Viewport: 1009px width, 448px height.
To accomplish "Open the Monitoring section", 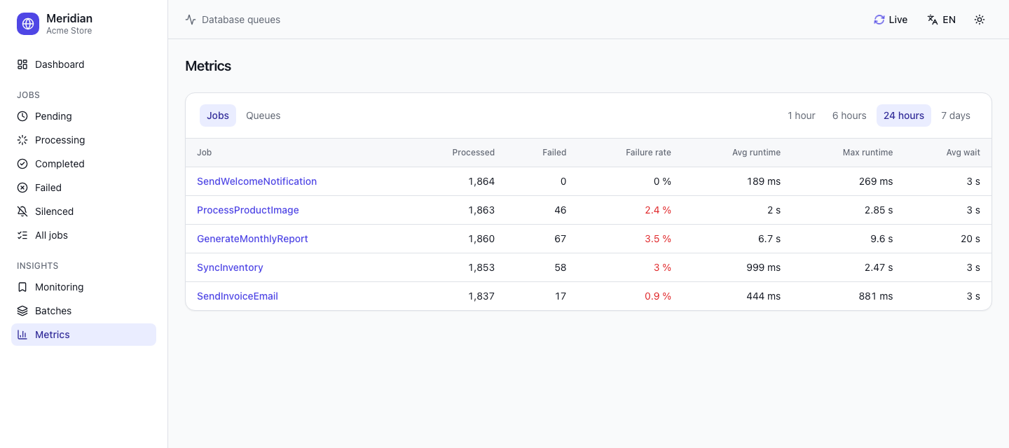I will 83,287.
